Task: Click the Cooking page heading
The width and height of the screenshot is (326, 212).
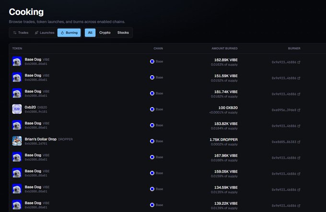Action: tap(26, 12)
